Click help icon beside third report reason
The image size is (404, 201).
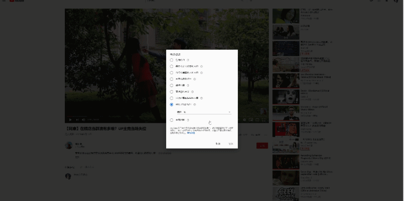pos(202,73)
